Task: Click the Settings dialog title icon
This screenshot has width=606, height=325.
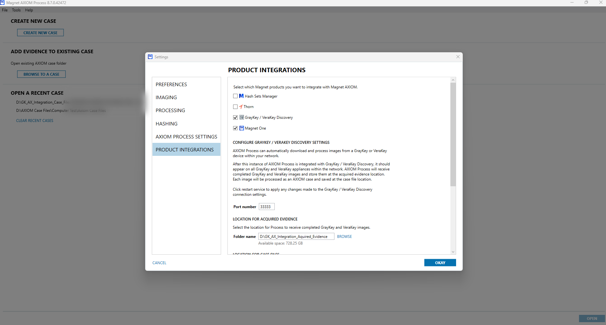Action: [150, 57]
